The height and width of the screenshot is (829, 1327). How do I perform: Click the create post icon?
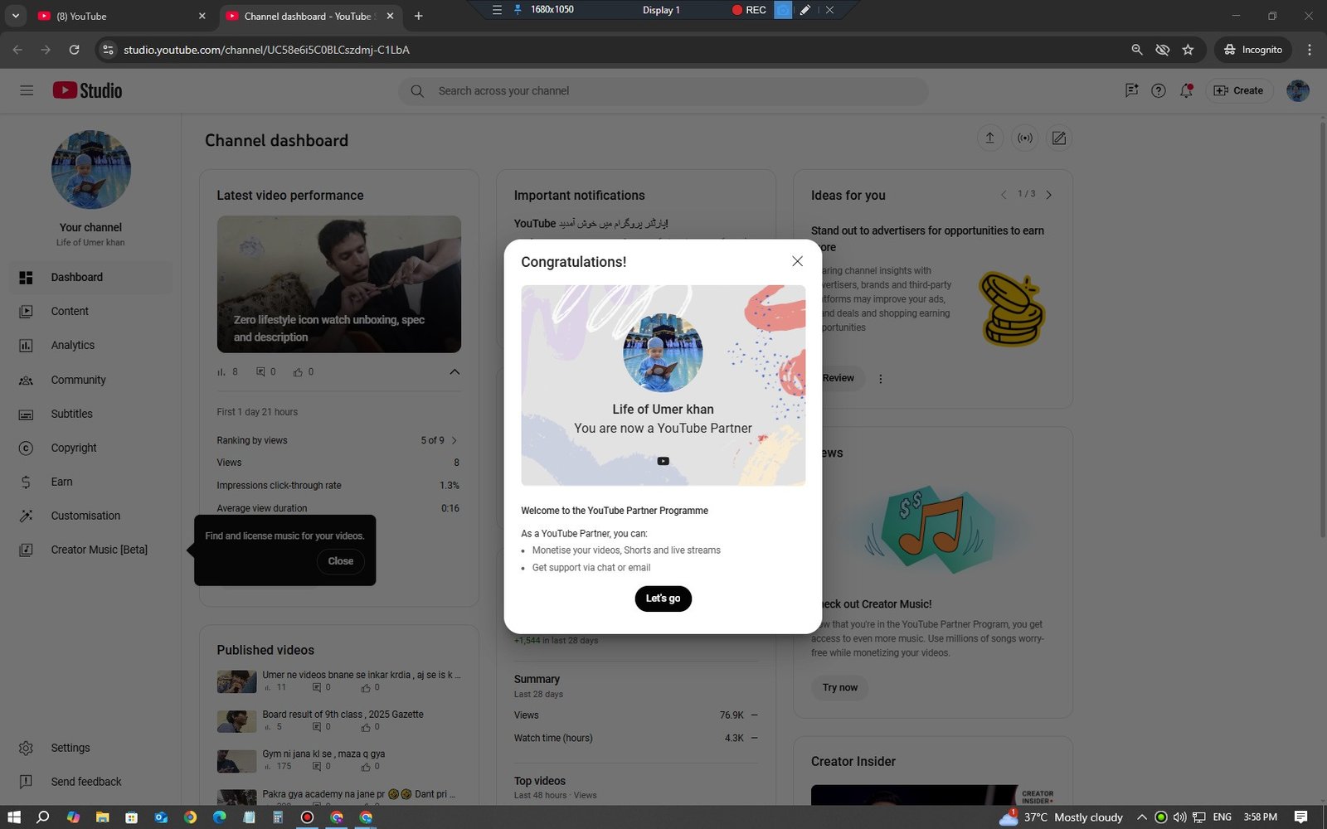click(1059, 138)
